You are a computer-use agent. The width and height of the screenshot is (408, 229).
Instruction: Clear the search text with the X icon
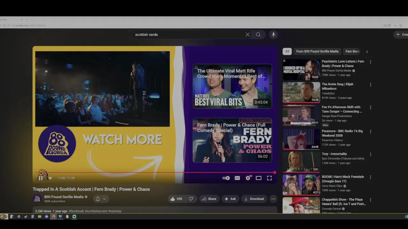[x=248, y=35]
